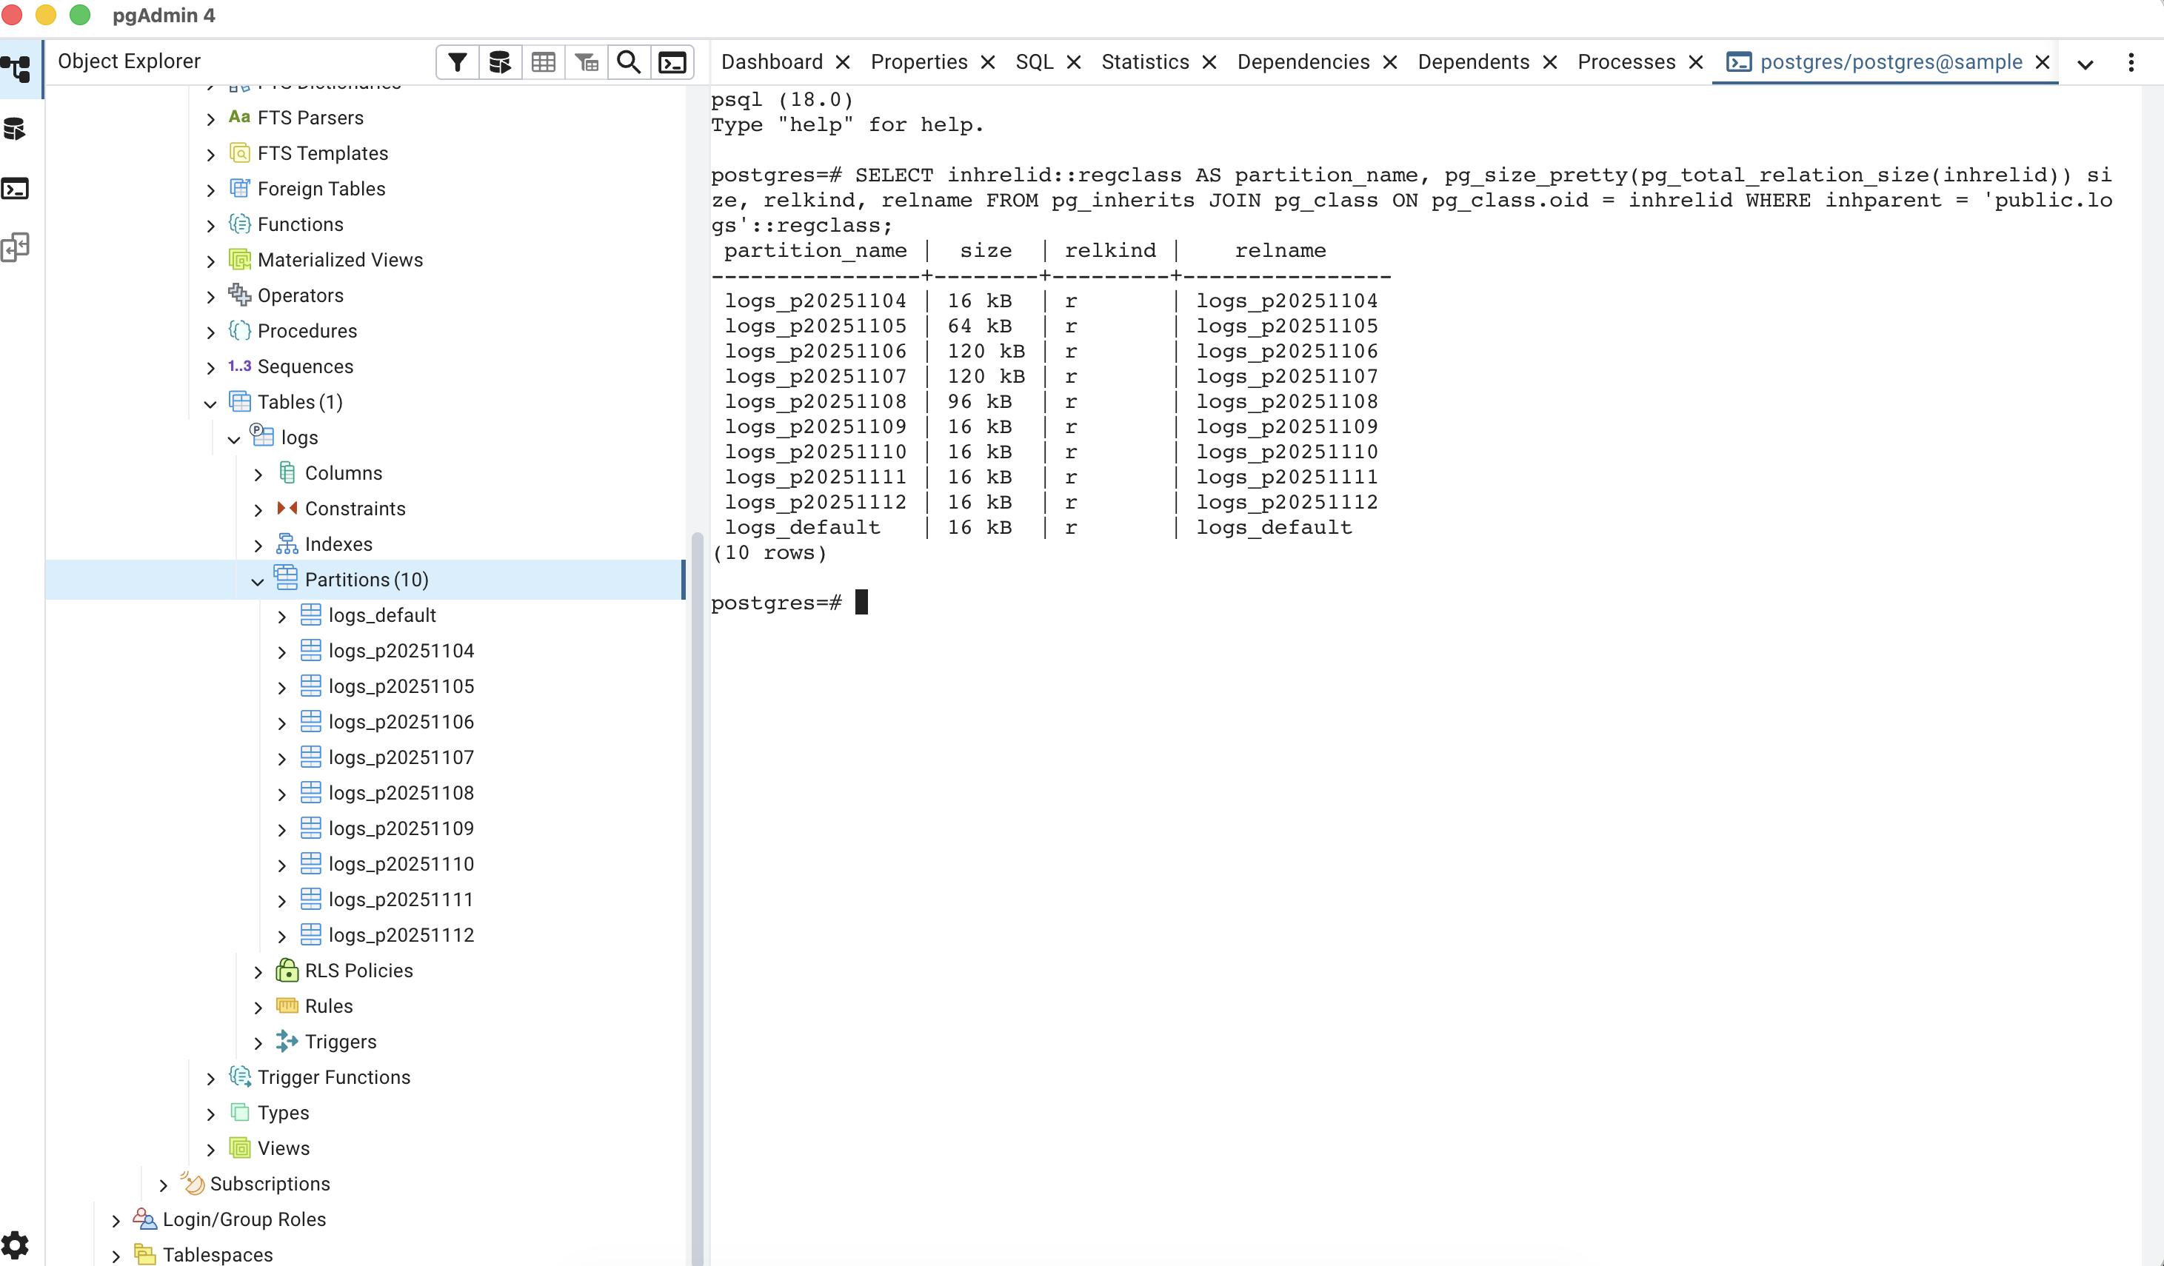Viewport: 2164px width, 1266px height.
Task: Switch to the Dependencies tab
Action: (1303, 63)
